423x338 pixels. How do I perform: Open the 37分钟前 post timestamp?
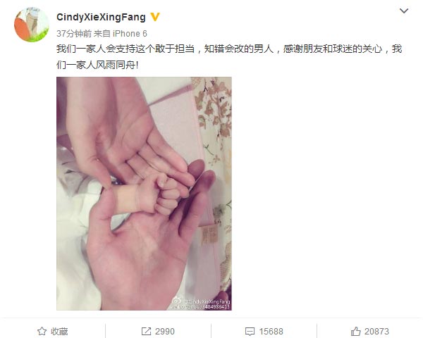coord(74,34)
